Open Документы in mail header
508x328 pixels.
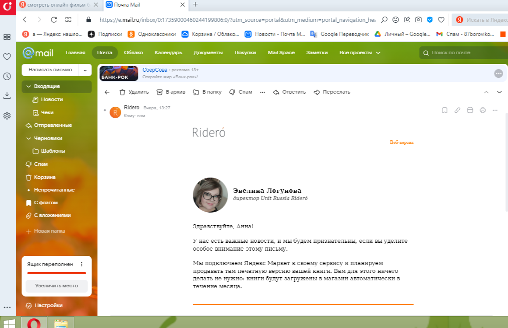pyautogui.click(x=208, y=52)
